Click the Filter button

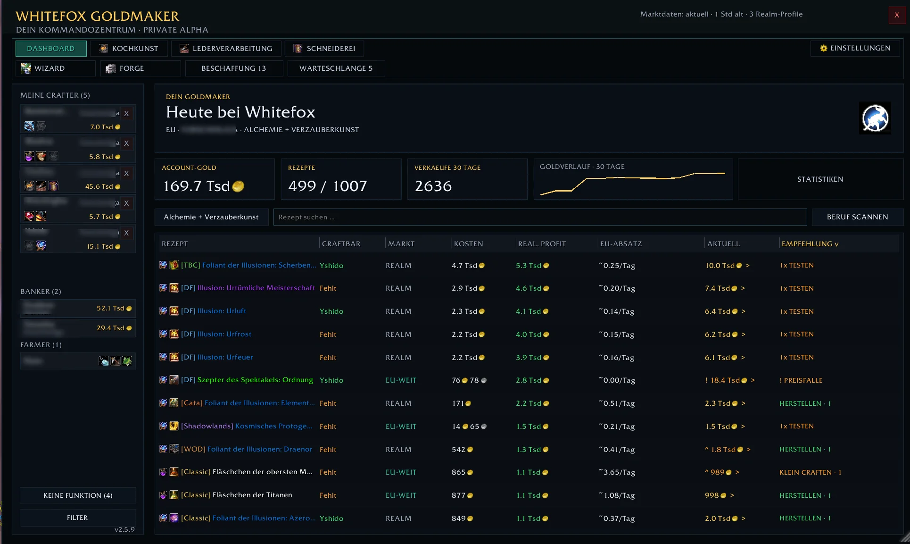pyautogui.click(x=78, y=518)
